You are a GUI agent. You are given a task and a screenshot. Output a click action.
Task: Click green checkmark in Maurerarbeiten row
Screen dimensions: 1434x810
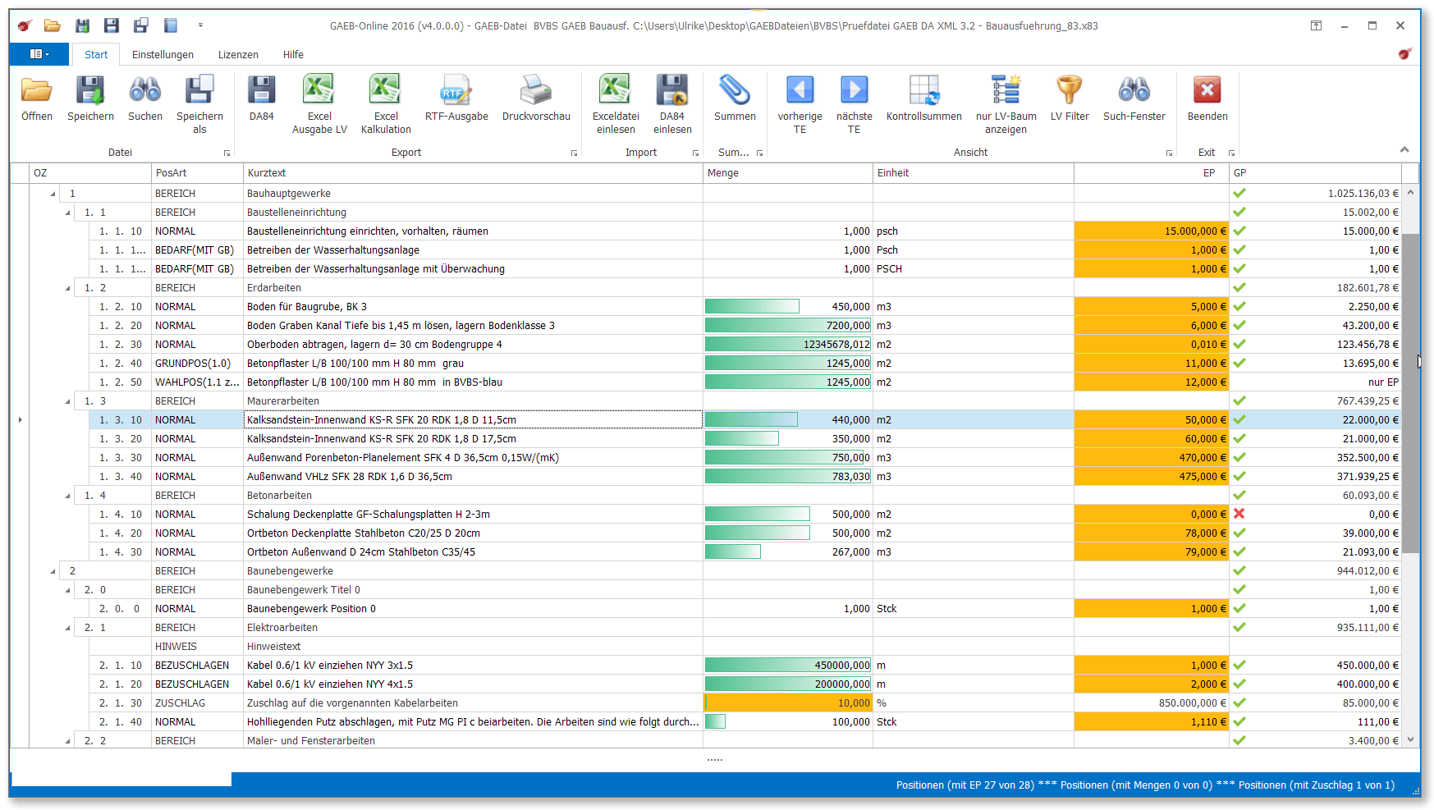pyautogui.click(x=1239, y=400)
